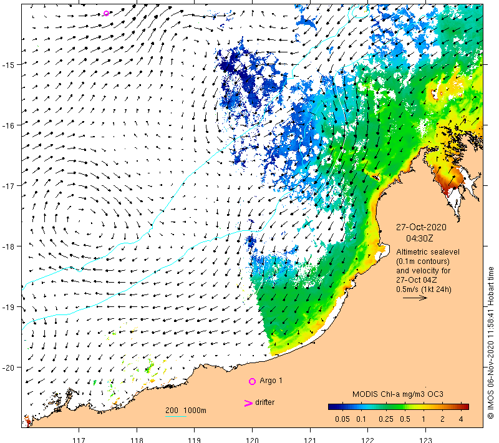Click the longitude axis label 120

pyautogui.click(x=253, y=440)
